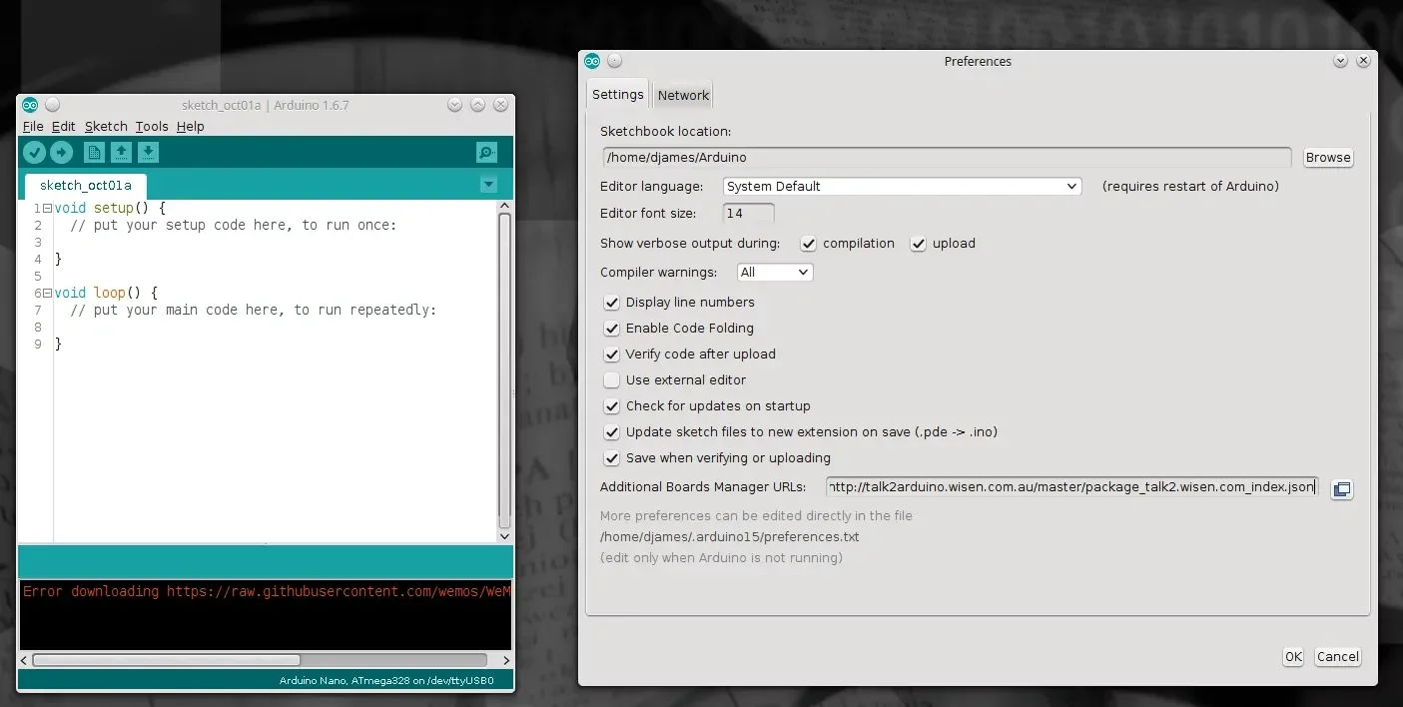Image resolution: width=1403 pixels, height=707 pixels.
Task: Click the Sketchbook location field
Action: pos(948,158)
